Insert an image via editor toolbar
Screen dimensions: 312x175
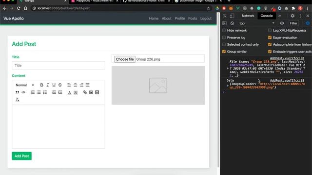91,92
